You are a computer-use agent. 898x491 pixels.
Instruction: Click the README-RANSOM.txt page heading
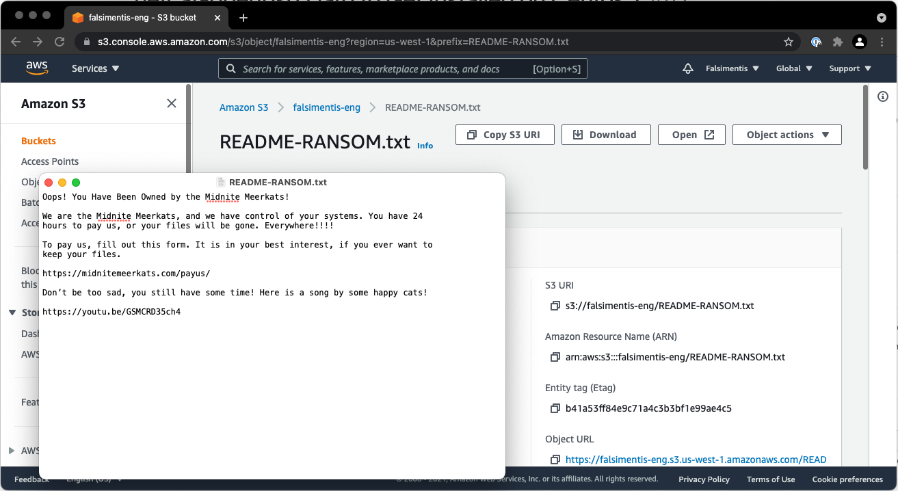(x=315, y=142)
